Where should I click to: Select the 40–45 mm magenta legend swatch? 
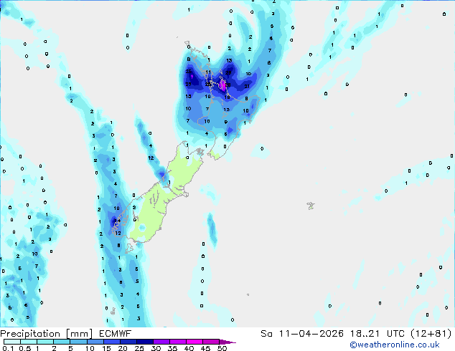(194, 342)
